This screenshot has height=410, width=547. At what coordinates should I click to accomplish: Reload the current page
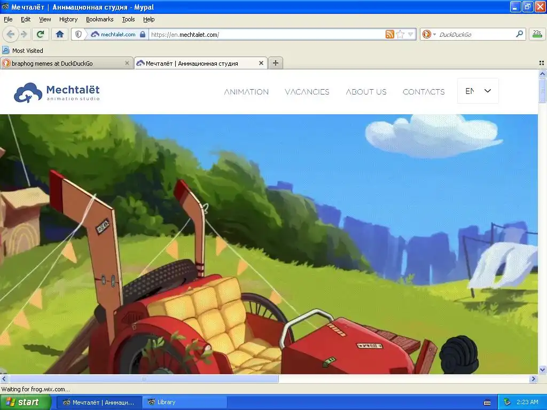coord(41,34)
